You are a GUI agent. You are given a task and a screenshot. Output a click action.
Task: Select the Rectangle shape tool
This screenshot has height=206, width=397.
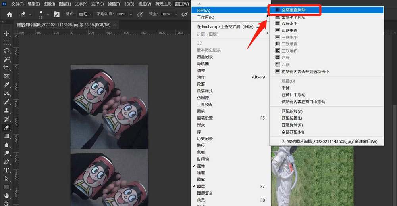[7, 187]
